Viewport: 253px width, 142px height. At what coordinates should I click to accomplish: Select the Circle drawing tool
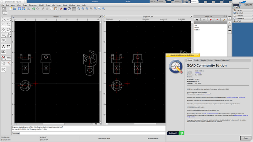click(9, 25)
